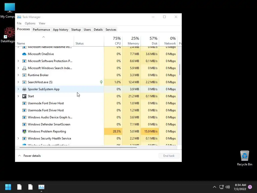Viewport: 257px width, 193px height.
Task: Click the 15.9 MB/s disk value cell
Action: pyautogui.click(x=150, y=131)
